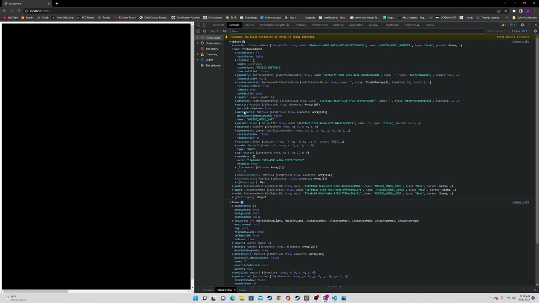Screen dimensions: 539x303
Task: Open File Explorer from taskbar
Action: pyautogui.click(x=242, y=298)
